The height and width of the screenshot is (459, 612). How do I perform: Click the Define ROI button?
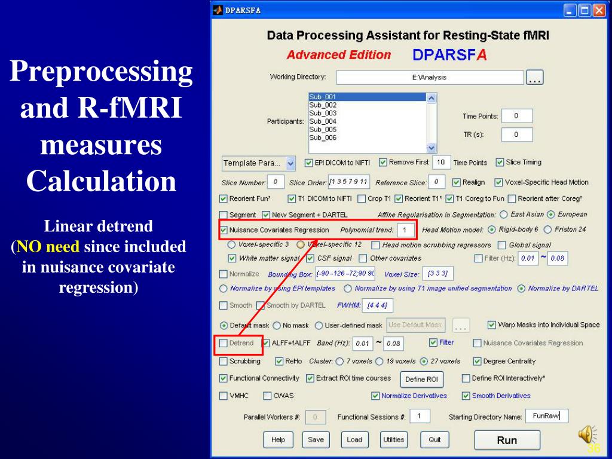pyautogui.click(x=421, y=380)
